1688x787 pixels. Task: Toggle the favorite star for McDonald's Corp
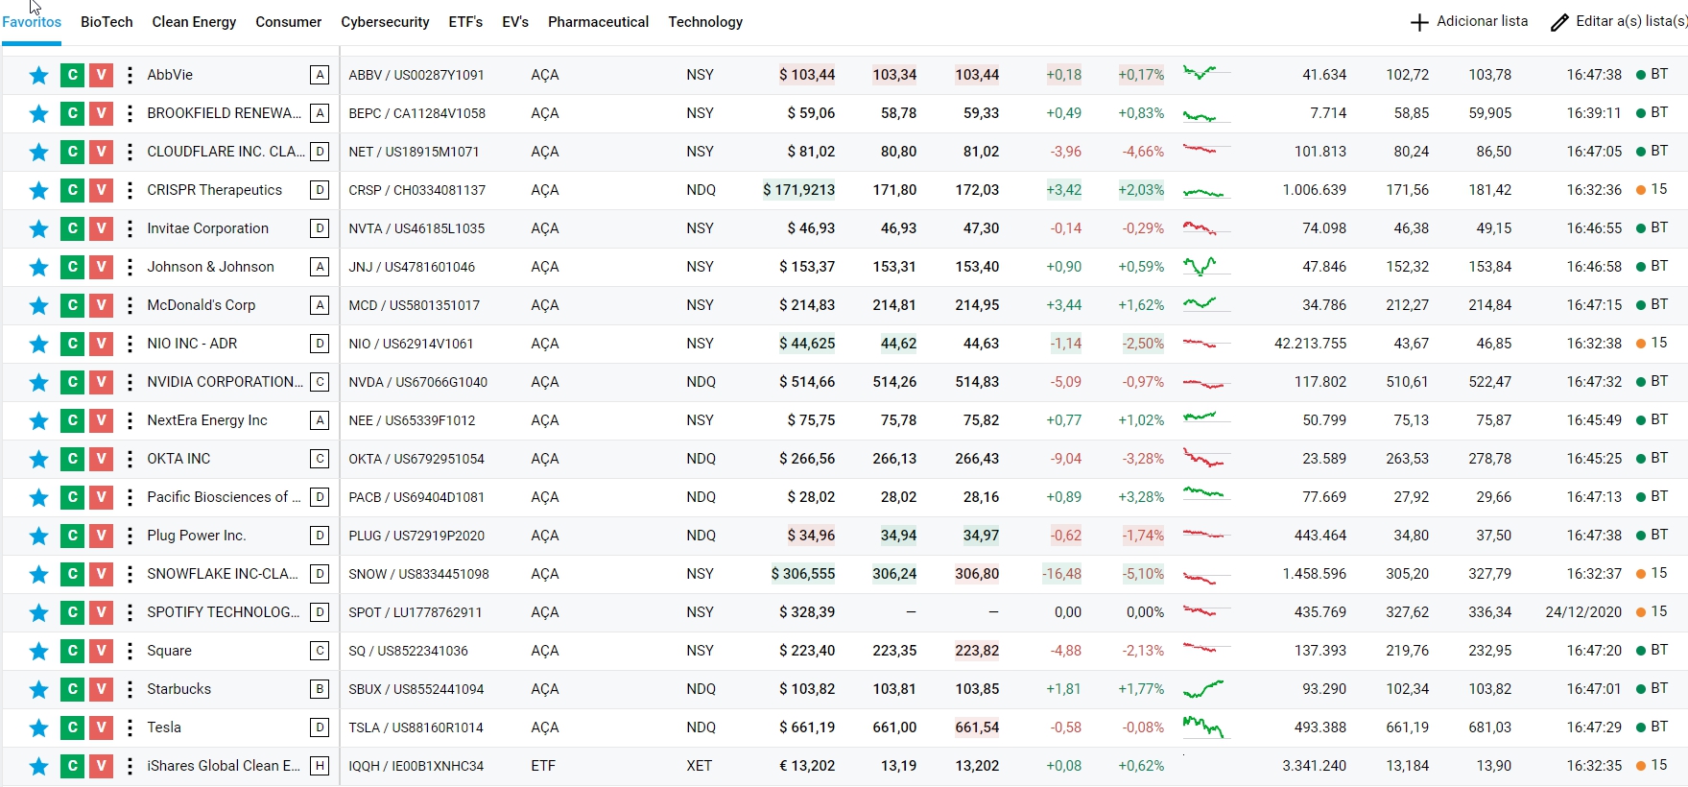click(x=38, y=305)
